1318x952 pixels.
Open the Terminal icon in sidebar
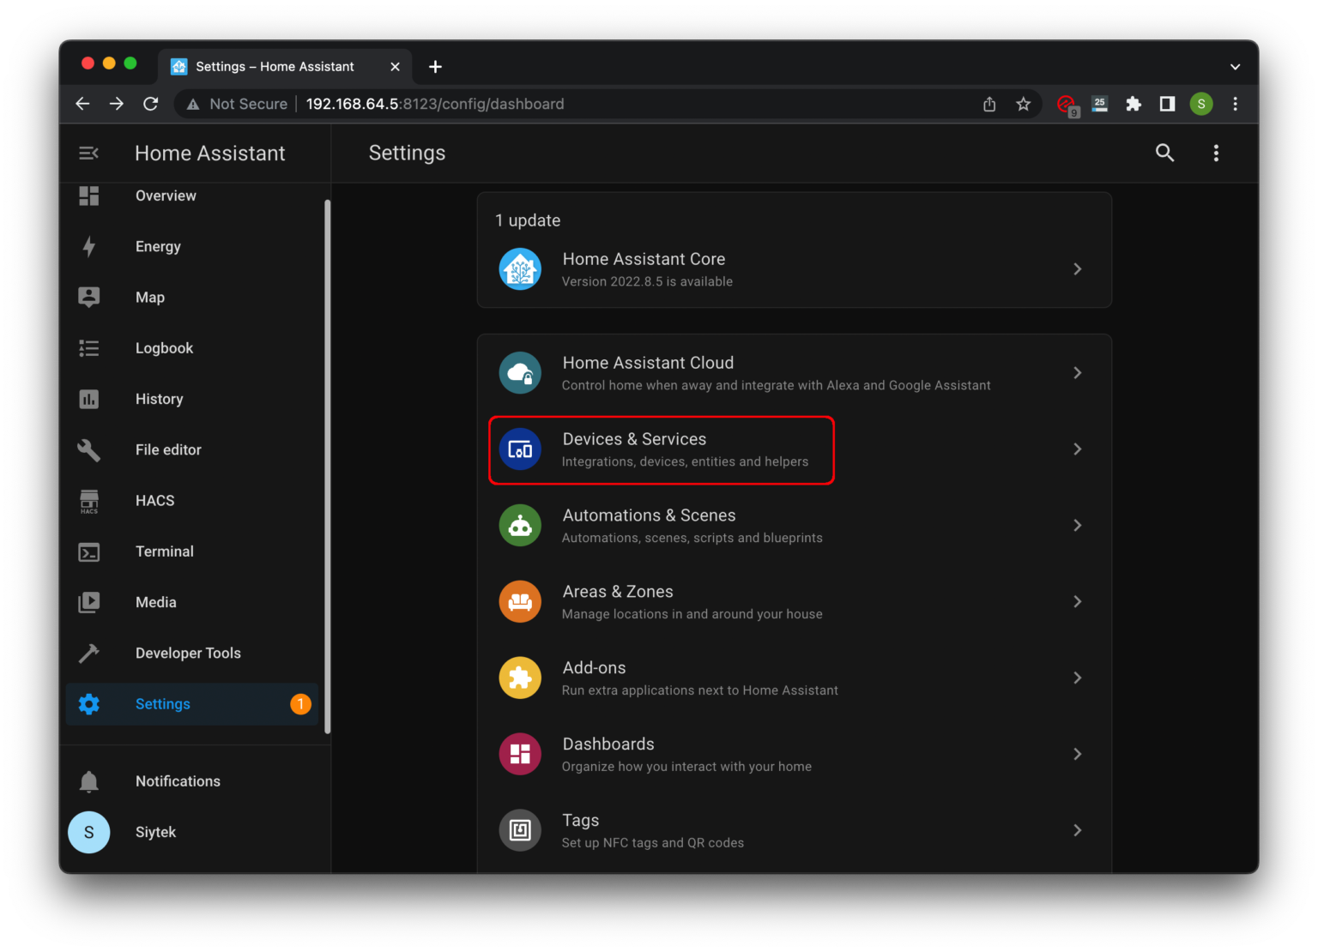pos(89,551)
